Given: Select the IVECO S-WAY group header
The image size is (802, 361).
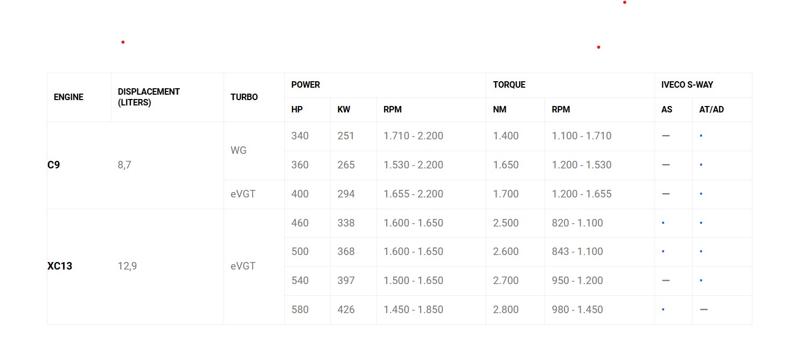Looking at the screenshot, I should tap(687, 85).
